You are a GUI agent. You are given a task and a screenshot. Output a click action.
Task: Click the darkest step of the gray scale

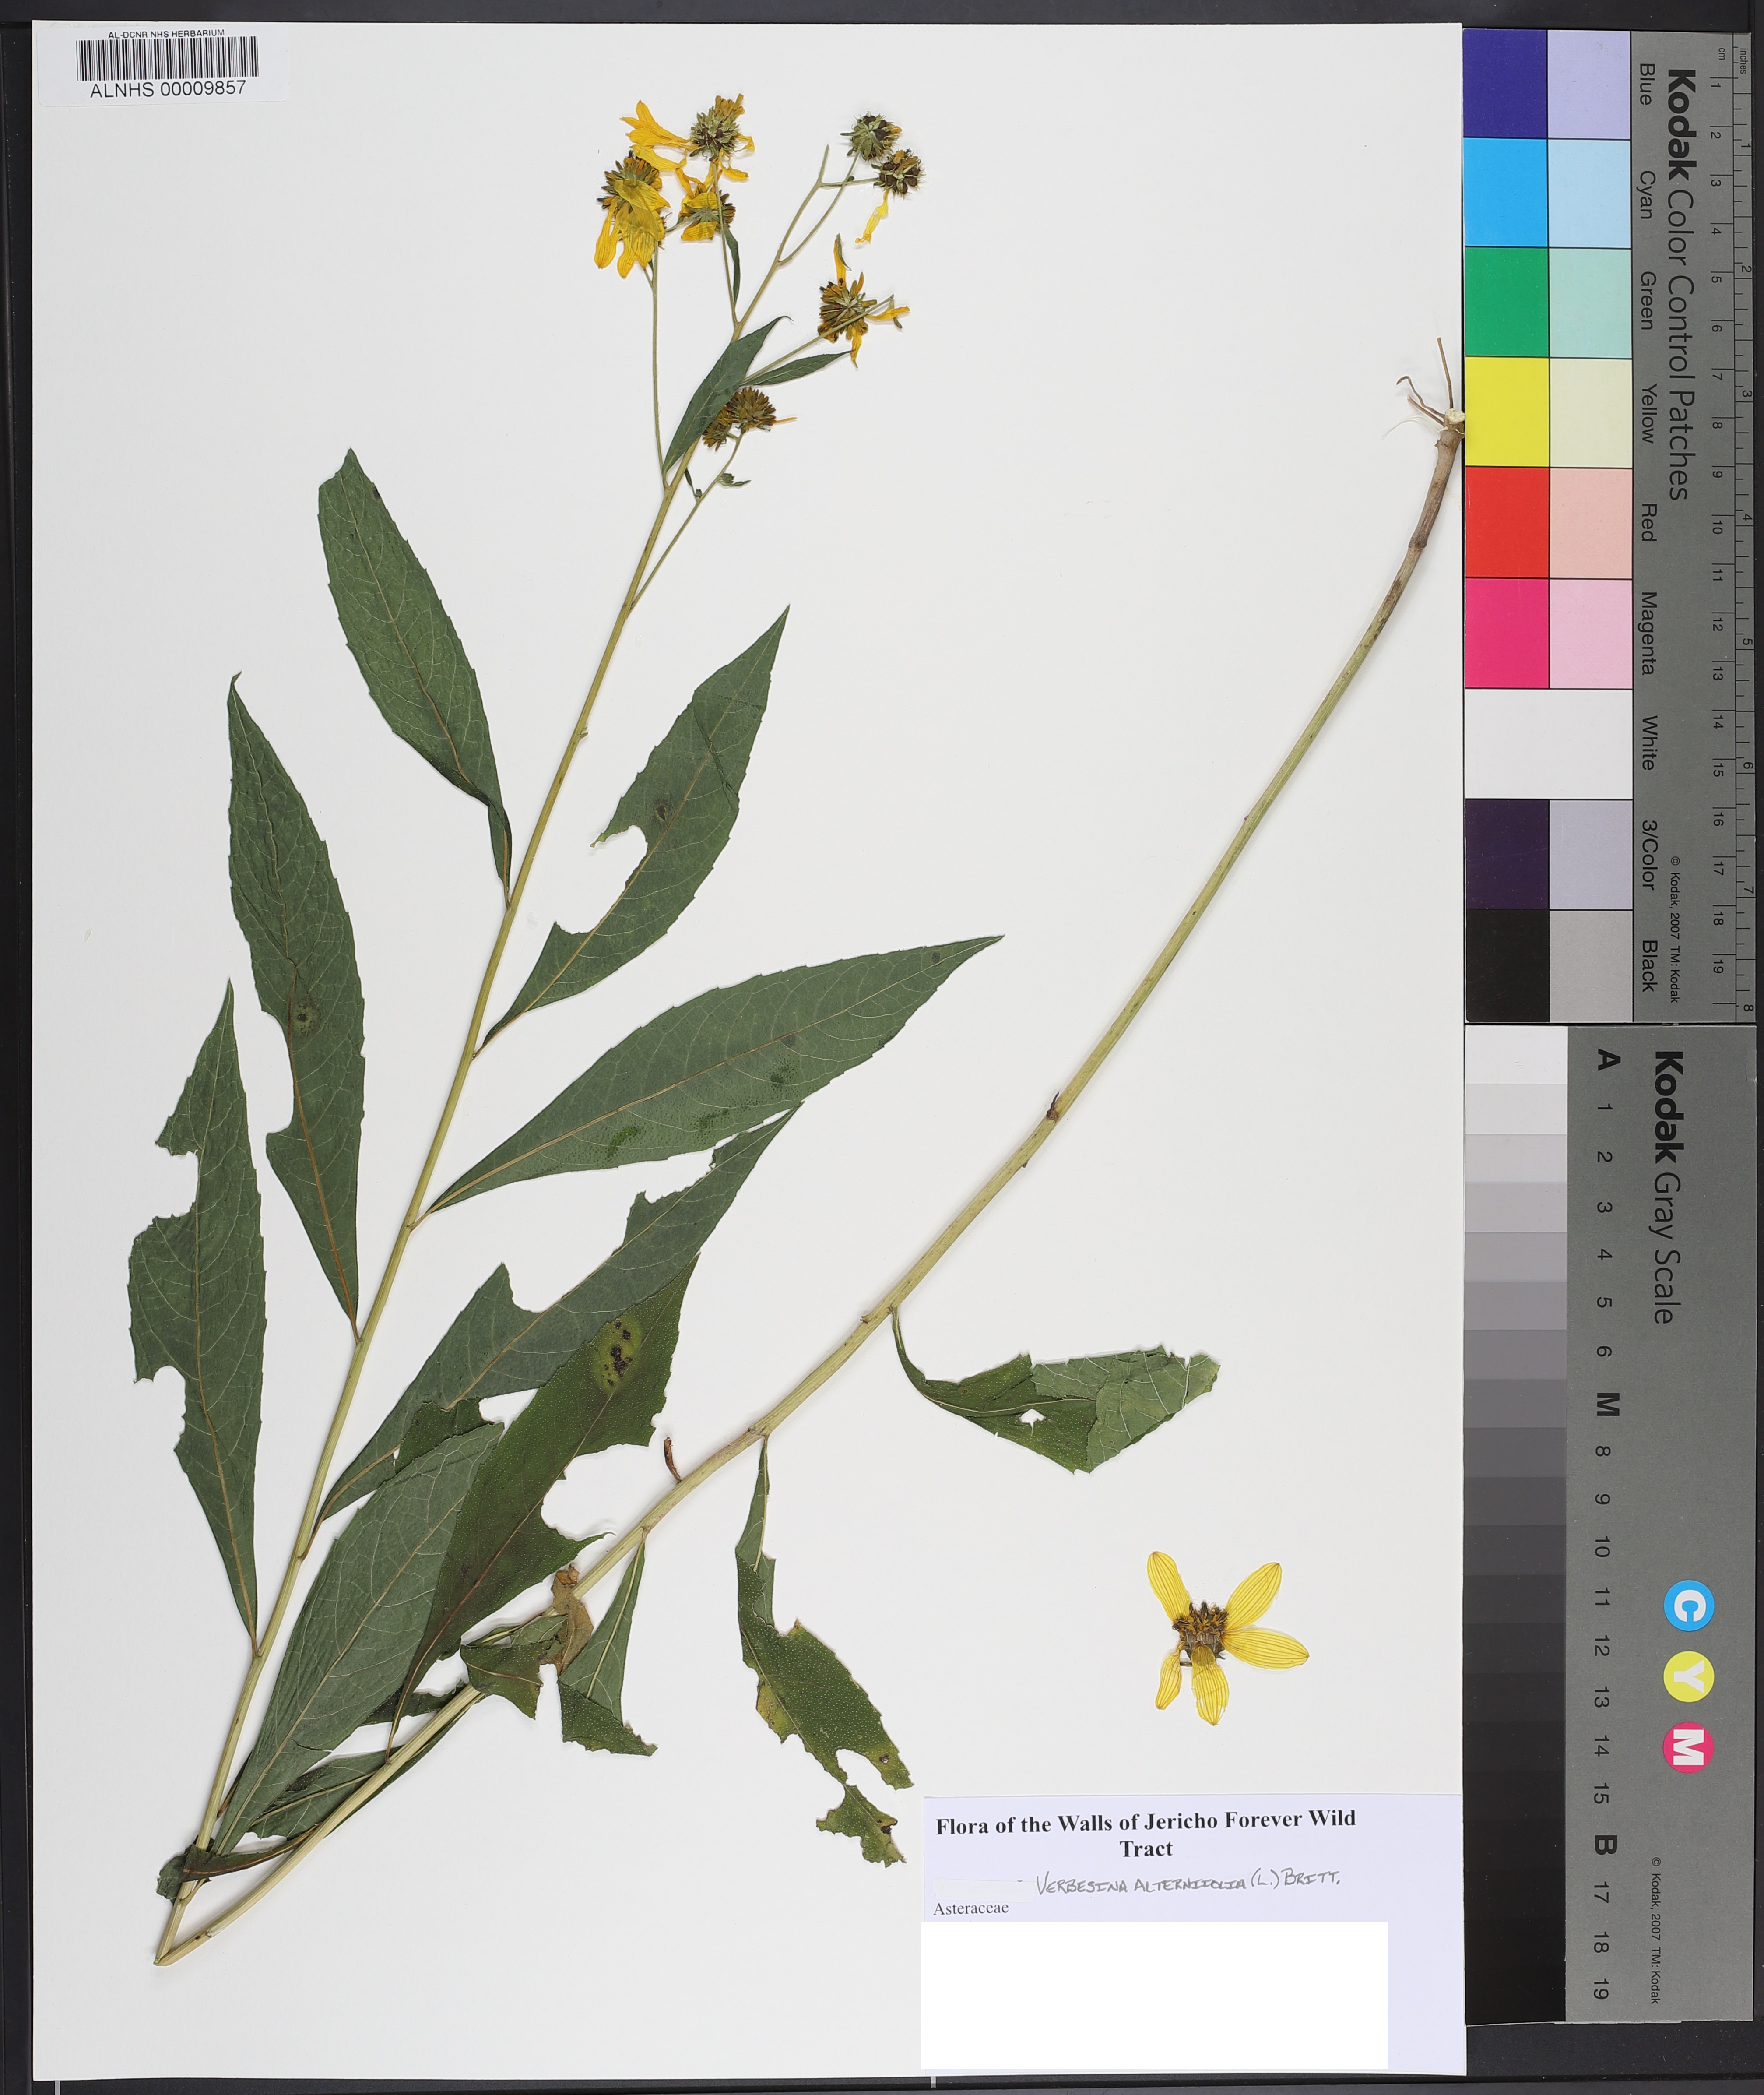pos(1515,2000)
